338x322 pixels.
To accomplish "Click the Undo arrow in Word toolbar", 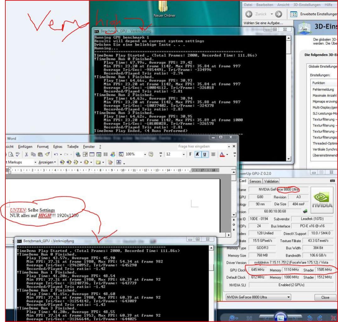I will point(56,154).
